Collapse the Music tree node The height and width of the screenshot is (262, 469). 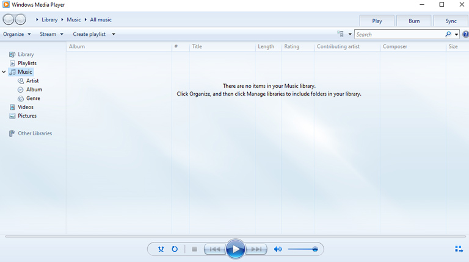pyautogui.click(x=4, y=72)
